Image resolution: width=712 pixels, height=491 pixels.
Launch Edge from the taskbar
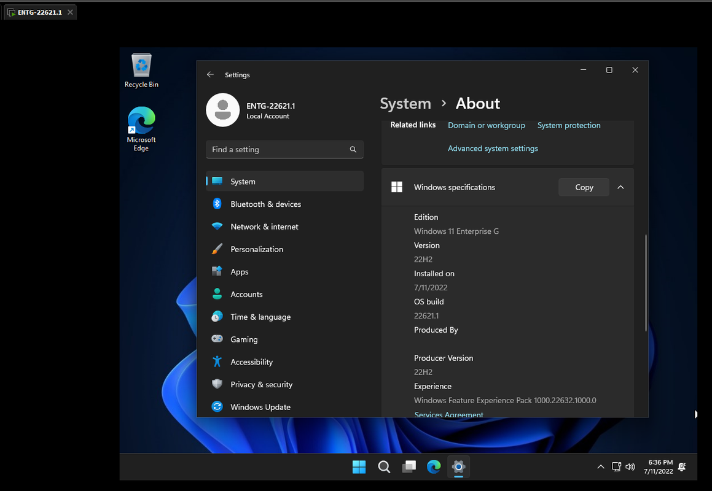(434, 466)
